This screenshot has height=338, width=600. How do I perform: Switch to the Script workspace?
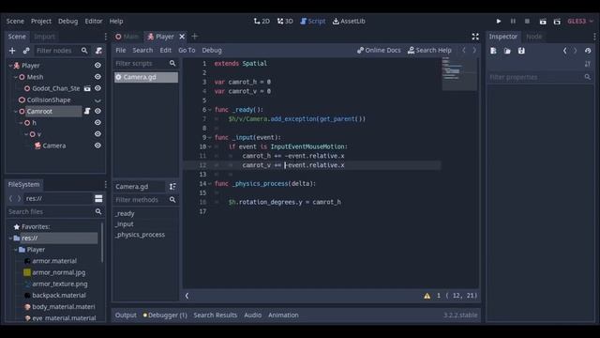tap(312, 21)
